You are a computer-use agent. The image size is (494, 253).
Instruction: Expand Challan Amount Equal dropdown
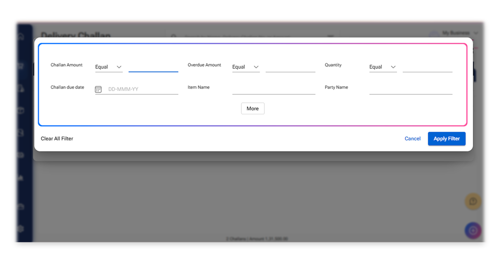tap(109, 67)
